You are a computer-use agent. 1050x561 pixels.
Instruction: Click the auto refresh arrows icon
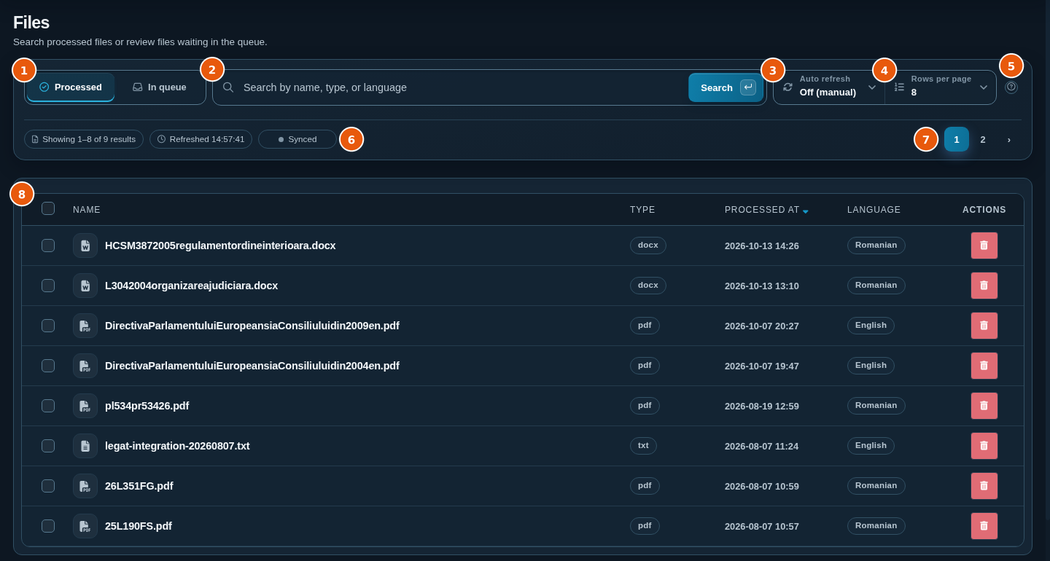[x=787, y=87]
